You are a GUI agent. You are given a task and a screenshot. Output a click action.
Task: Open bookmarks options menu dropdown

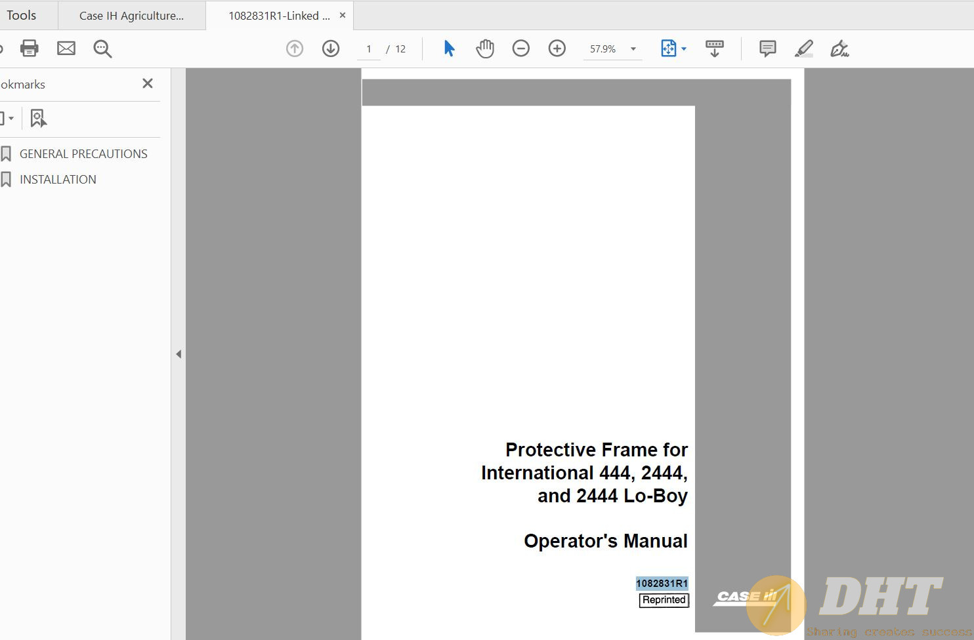click(7, 119)
